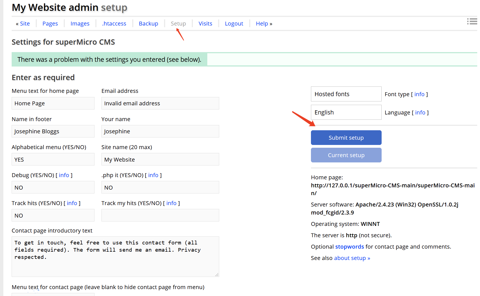This screenshot has height=296, width=480.
Task: Open the Help link
Action: (x=262, y=24)
